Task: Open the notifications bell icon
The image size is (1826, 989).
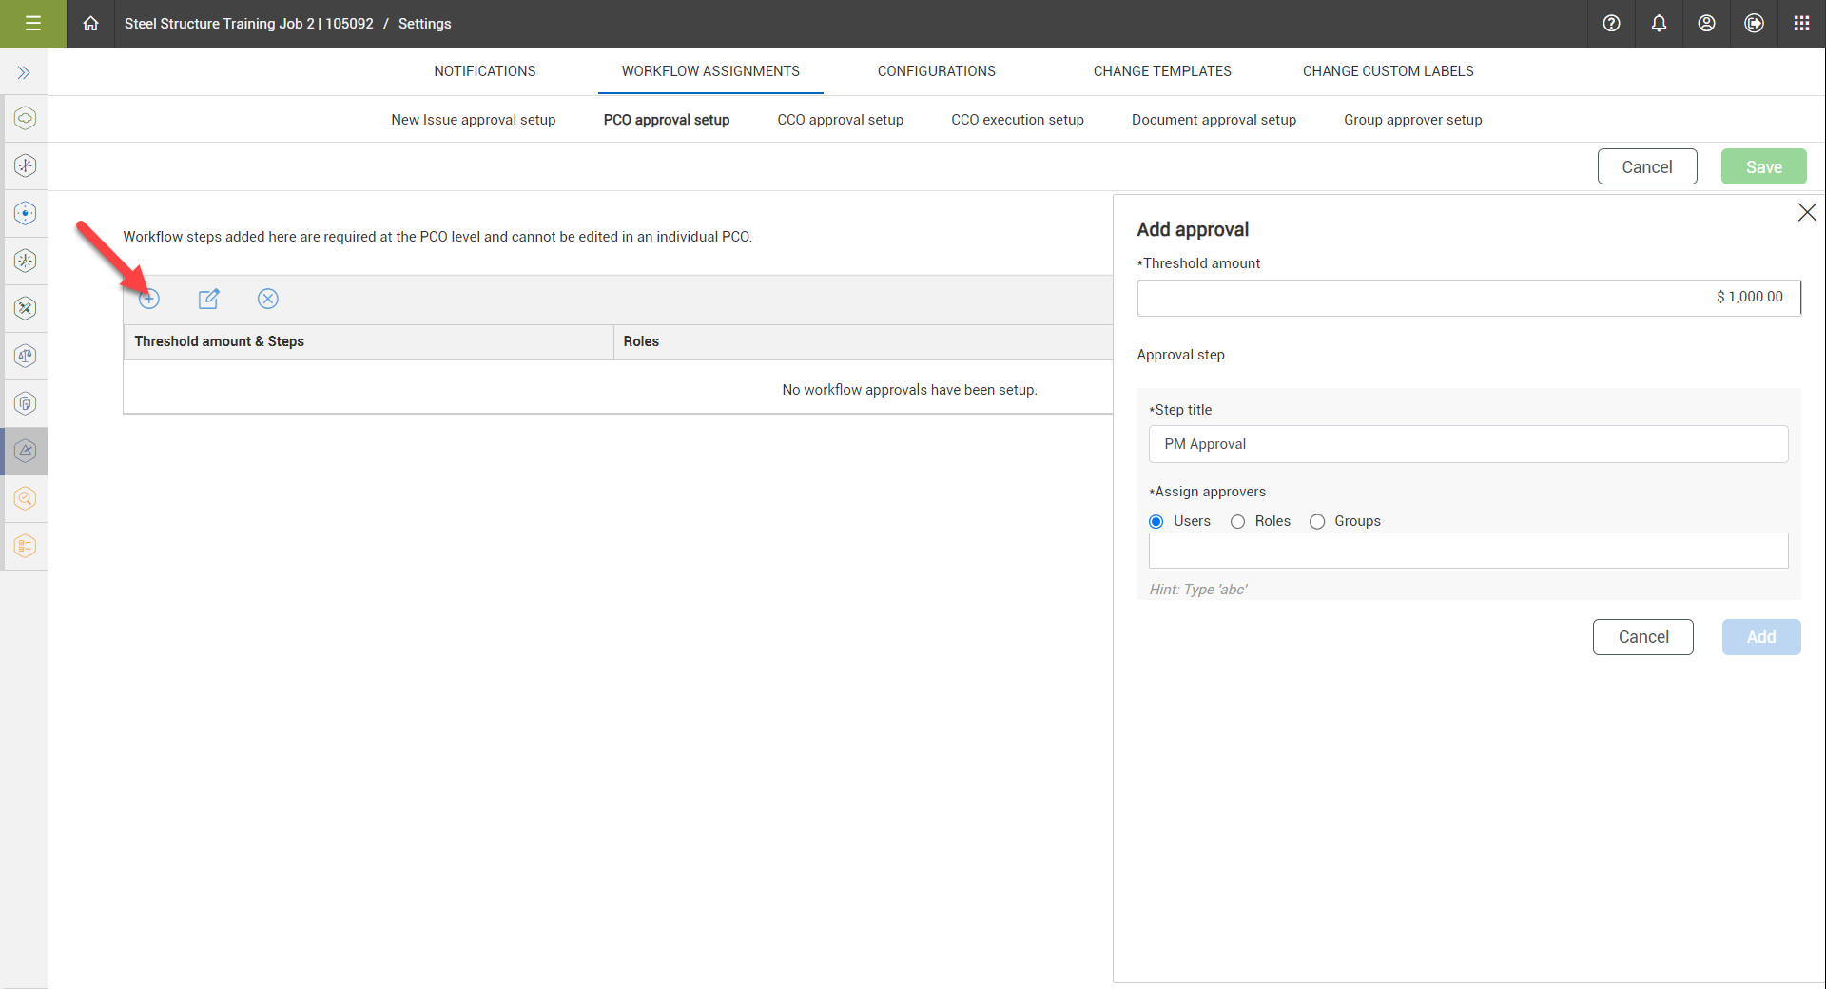Action: point(1659,24)
